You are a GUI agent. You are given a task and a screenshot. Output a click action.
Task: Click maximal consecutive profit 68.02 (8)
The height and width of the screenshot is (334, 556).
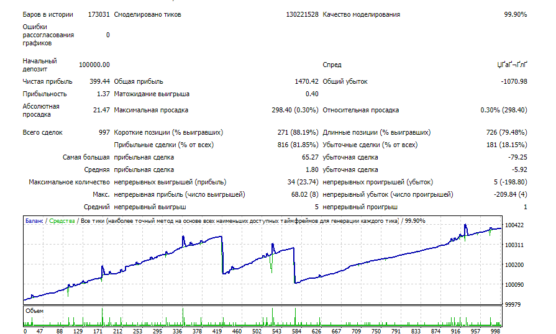(x=305, y=194)
